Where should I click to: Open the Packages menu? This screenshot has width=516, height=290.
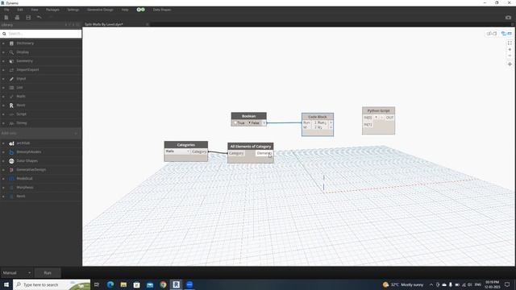coord(52,10)
